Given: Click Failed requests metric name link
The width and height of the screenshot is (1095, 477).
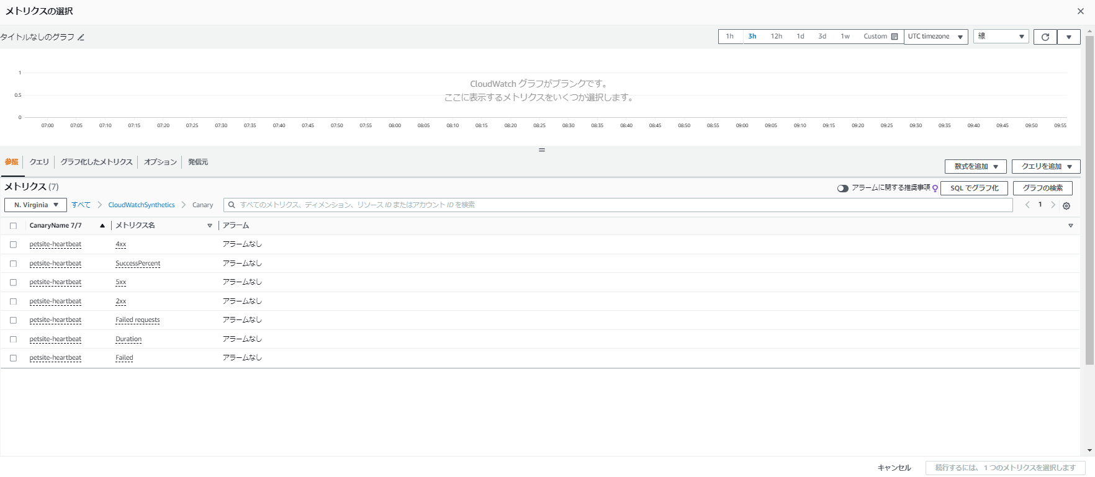Looking at the screenshot, I should tap(138, 320).
